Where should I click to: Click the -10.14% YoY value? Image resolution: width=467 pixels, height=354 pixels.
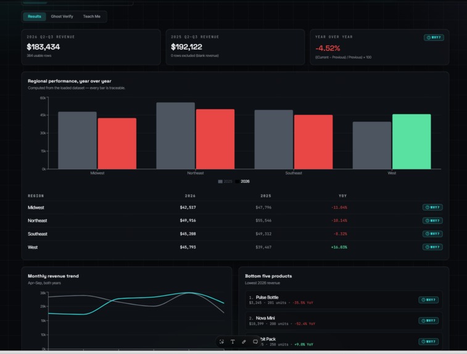coord(339,221)
